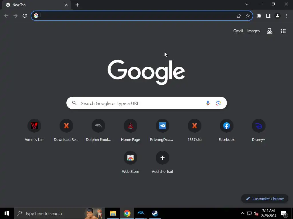Open the taskbar clock and date
Viewport: 293px width, 219px height.
(x=268, y=213)
